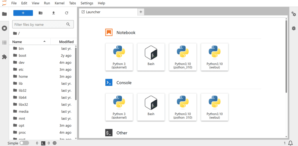Start a Python3.10 (webui) console
Viewport: 298px width, 146px height.
point(214,107)
